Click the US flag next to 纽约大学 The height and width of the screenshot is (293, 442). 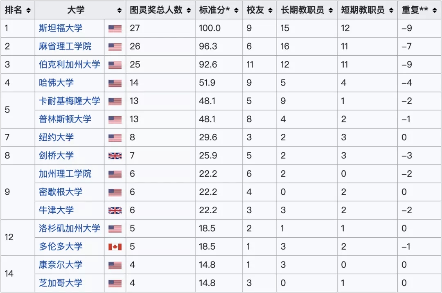[x=115, y=138]
